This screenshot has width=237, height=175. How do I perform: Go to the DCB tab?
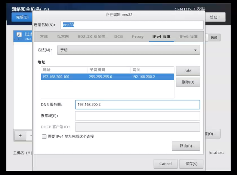(118, 37)
